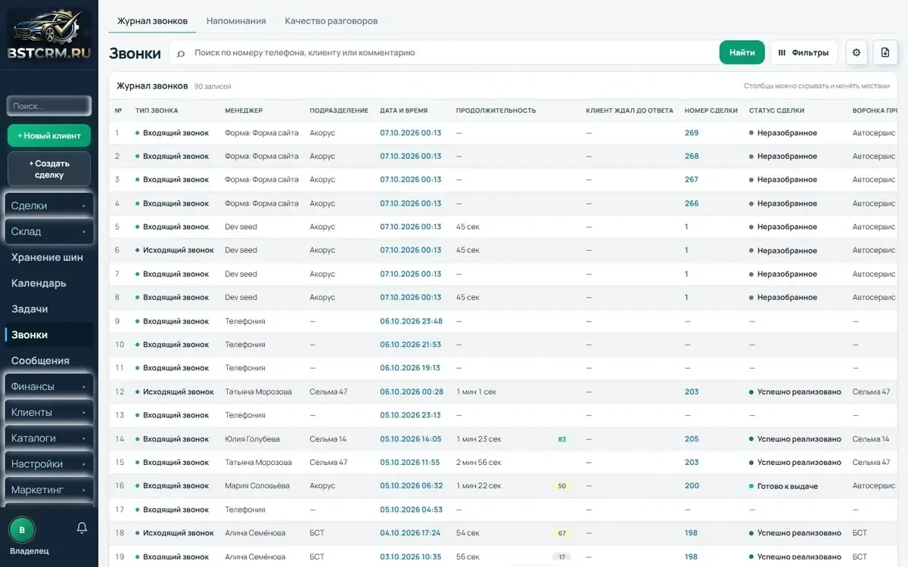The width and height of the screenshot is (908, 567).
Task: Open deal number 205
Action: (x=692, y=439)
